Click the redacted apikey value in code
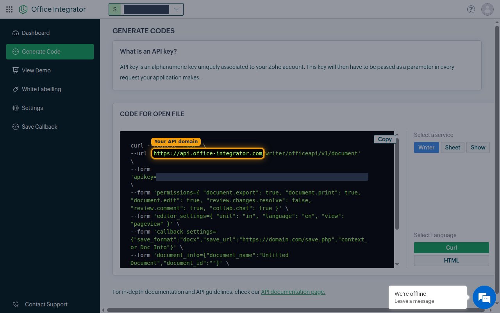Image resolution: width=500 pixels, height=313 pixels. click(x=262, y=177)
